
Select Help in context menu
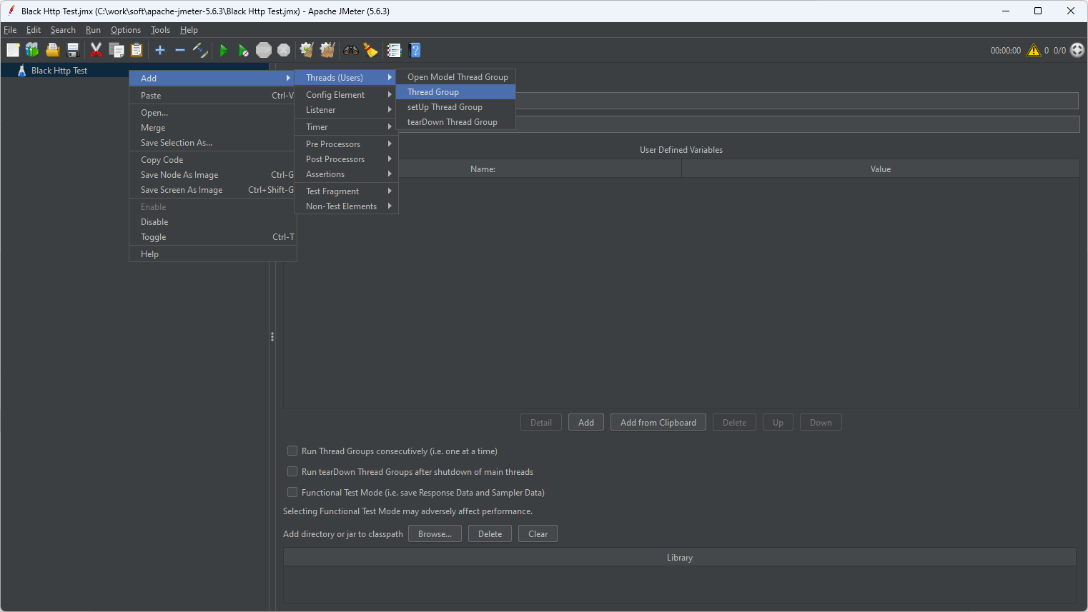pos(213,254)
